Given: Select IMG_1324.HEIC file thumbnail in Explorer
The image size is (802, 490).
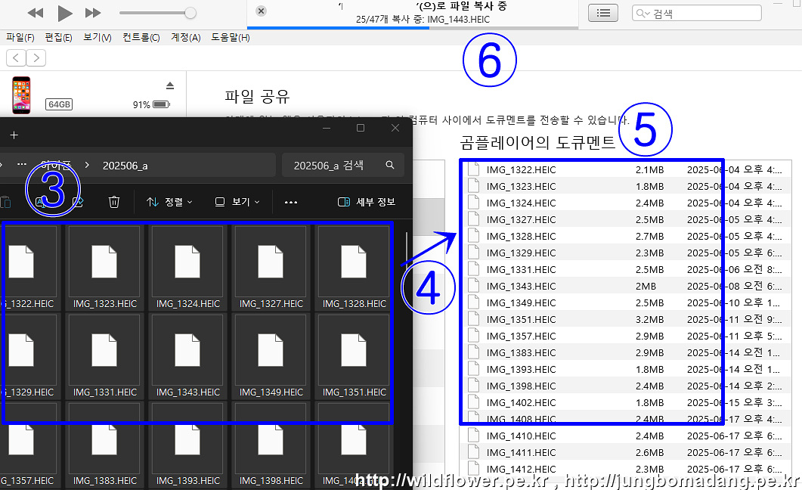Looking at the screenshot, I should pos(187,268).
